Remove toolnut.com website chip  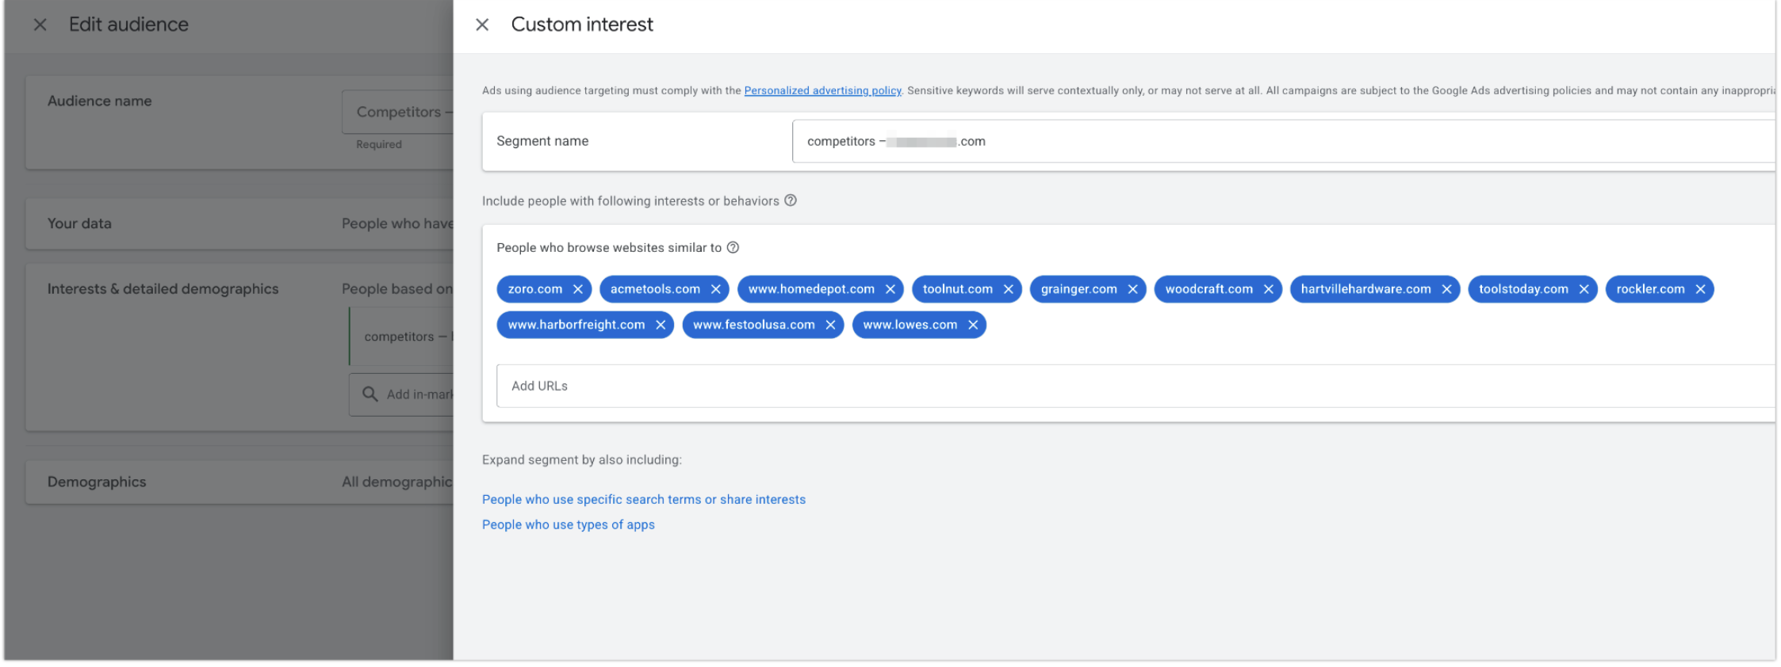pyautogui.click(x=1009, y=289)
